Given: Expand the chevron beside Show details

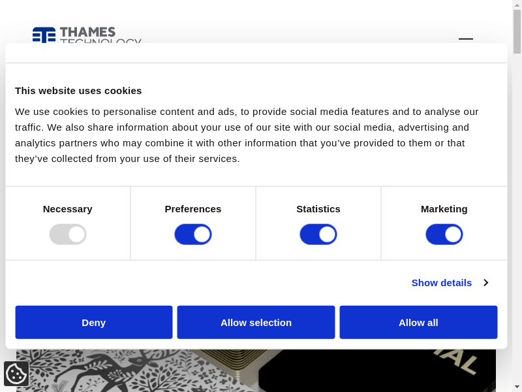Looking at the screenshot, I should [485, 283].
